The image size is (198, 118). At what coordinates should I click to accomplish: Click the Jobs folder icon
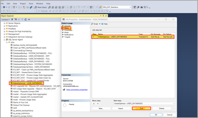point(9,42)
